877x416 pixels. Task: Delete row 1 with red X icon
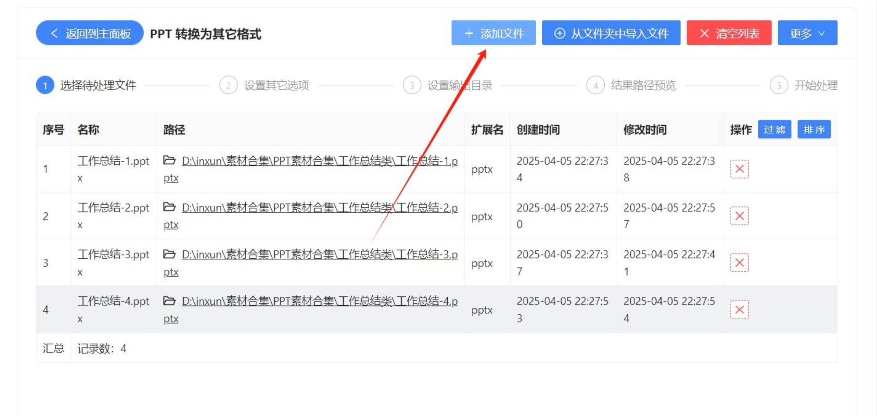pyautogui.click(x=739, y=169)
